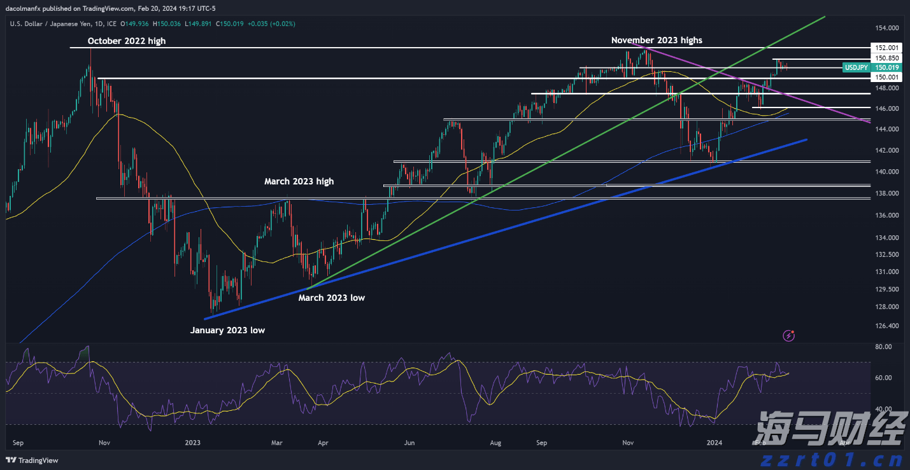Select the 'November 2023 highs' text label

pos(657,40)
